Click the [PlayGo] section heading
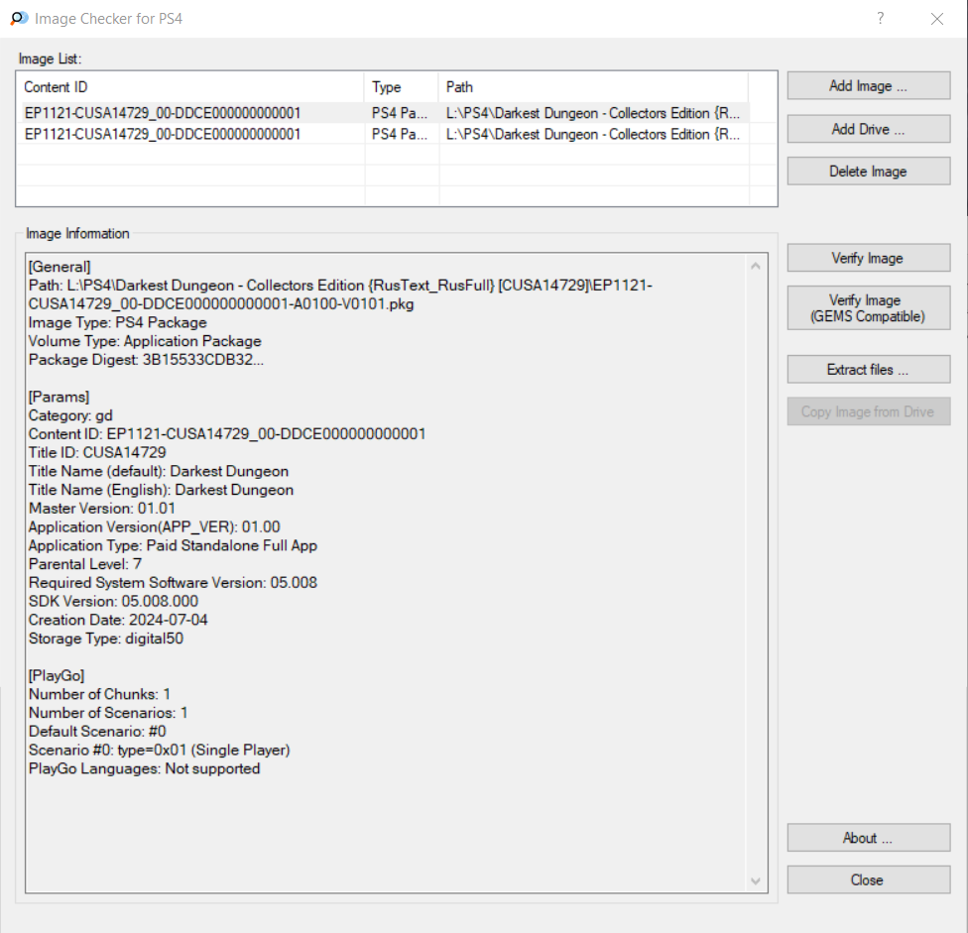 57,675
